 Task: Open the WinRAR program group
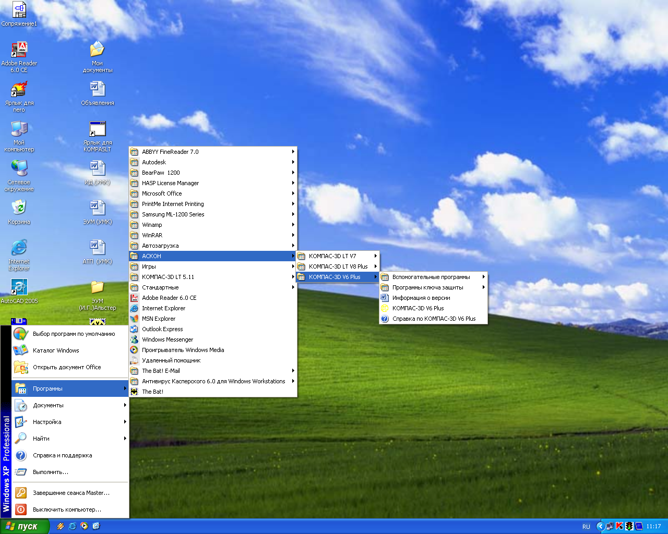click(213, 235)
